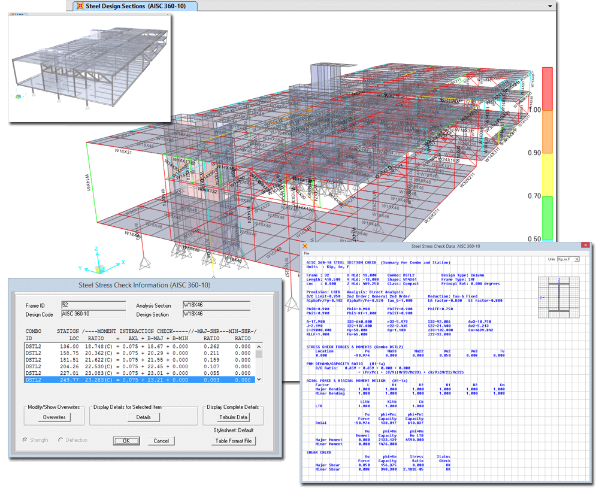Select the Strength radio button
Image resolution: width=599 pixels, height=488 pixels.
point(25,440)
